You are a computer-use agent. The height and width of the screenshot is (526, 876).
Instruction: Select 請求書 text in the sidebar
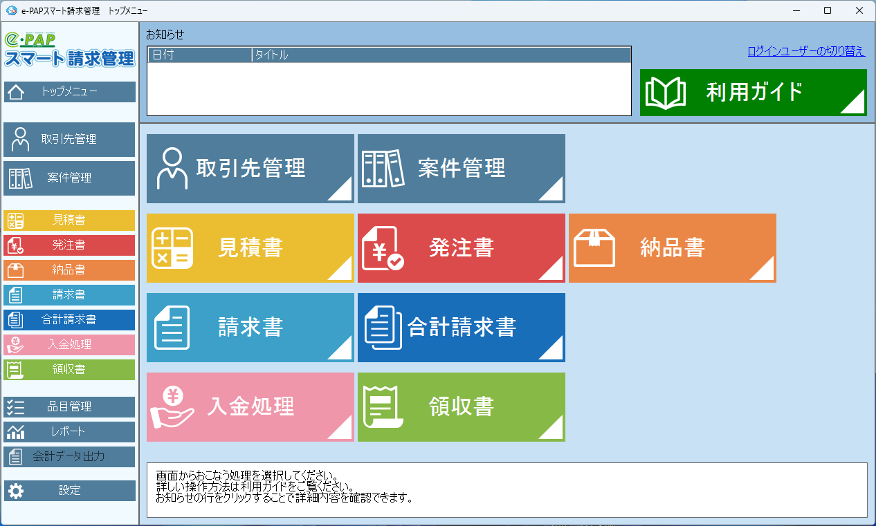click(69, 295)
